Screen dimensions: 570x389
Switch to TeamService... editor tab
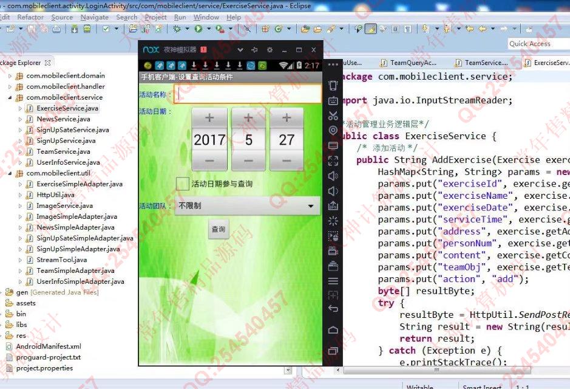(481, 63)
